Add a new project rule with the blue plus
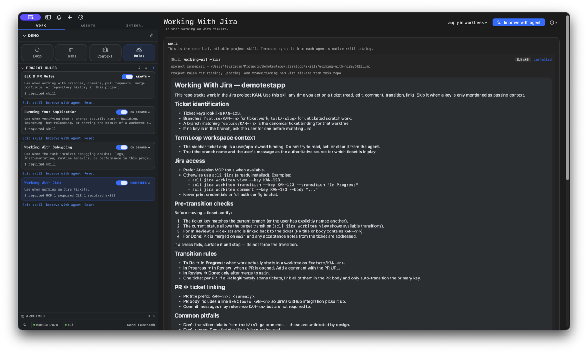This screenshot has height=354, width=588. (x=153, y=68)
